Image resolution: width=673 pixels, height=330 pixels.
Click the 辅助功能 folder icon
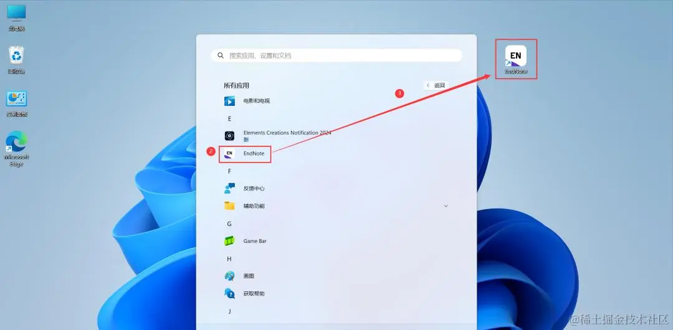[x=229, y=206]
